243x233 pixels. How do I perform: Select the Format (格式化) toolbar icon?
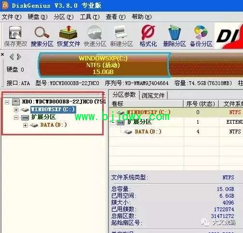click(148, 36)
